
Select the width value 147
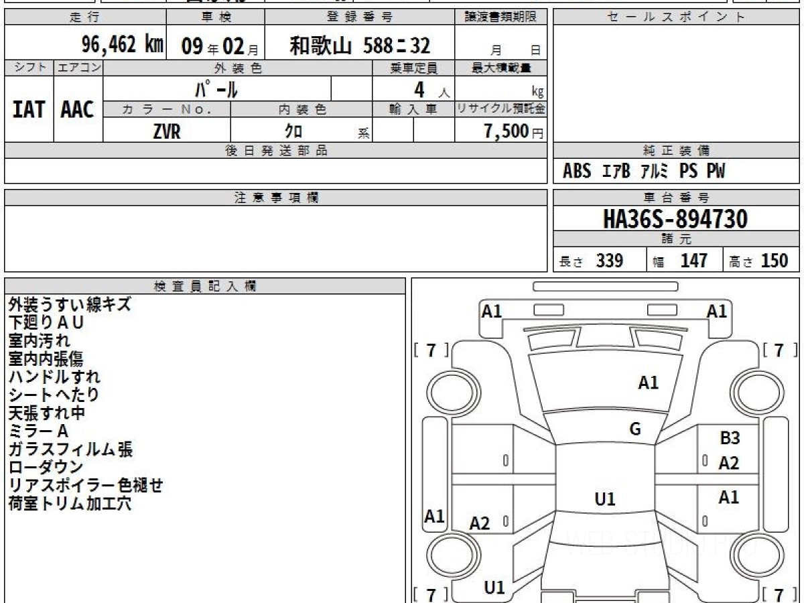click(x=693, y=261)
